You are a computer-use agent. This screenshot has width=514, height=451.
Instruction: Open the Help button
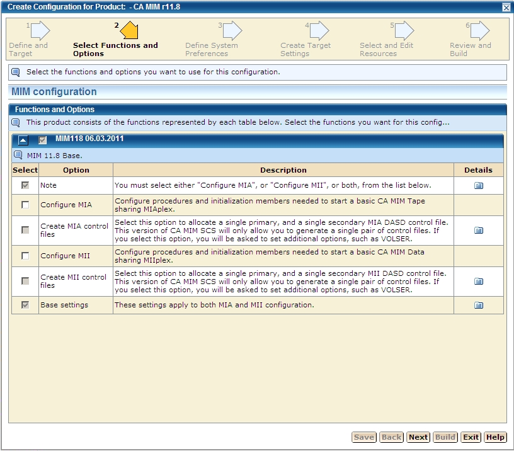(x=494, y=437)
